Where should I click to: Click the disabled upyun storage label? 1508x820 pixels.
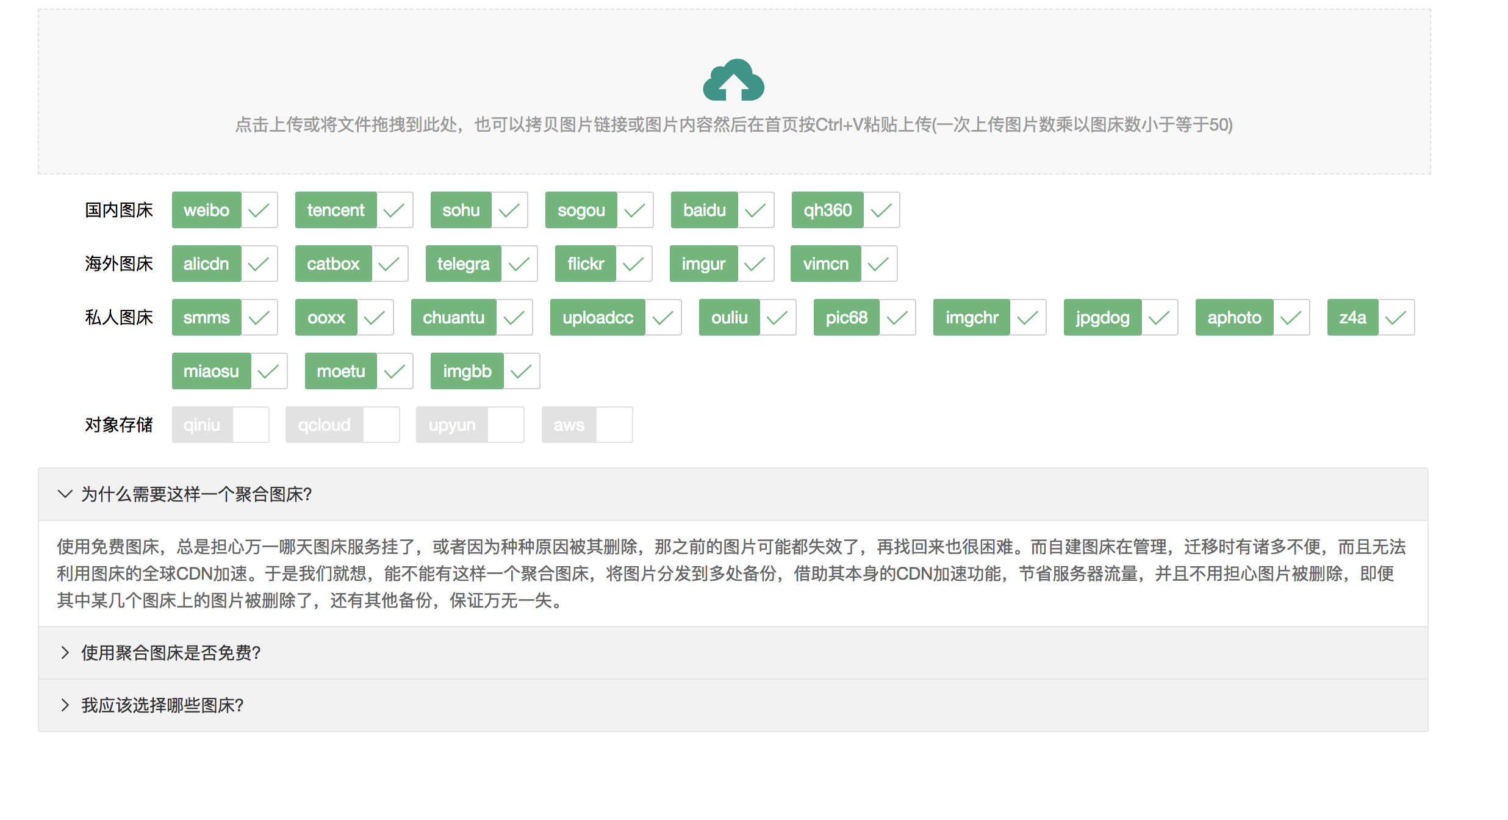click(451, 425)
